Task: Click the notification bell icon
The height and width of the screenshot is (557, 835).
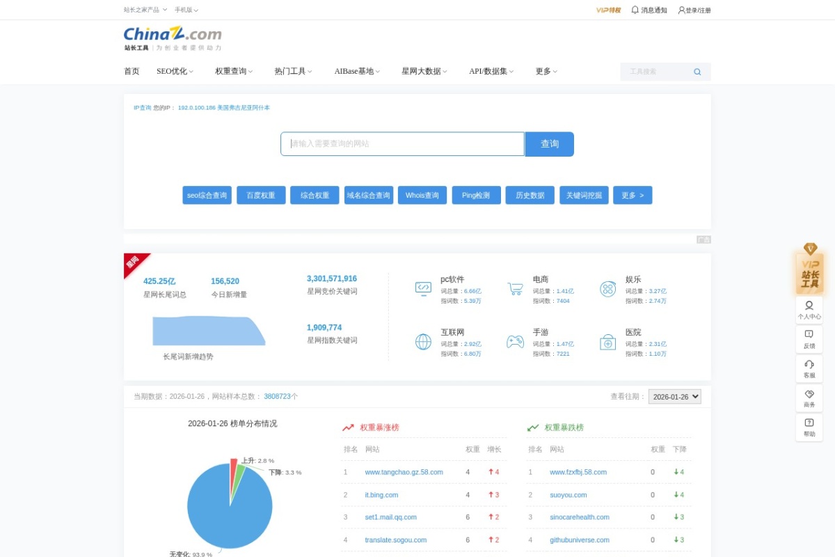Action: click(634, 10)
